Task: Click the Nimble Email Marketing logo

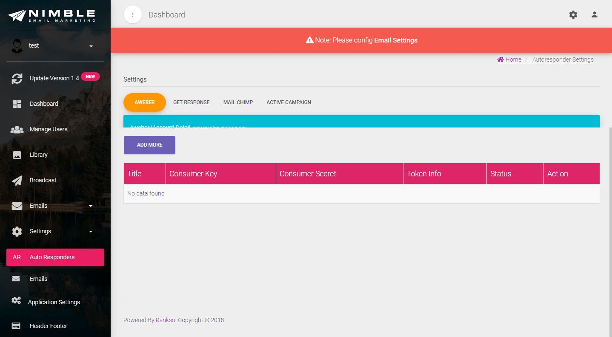Action: pyautogui.click(x=51, y=15)
